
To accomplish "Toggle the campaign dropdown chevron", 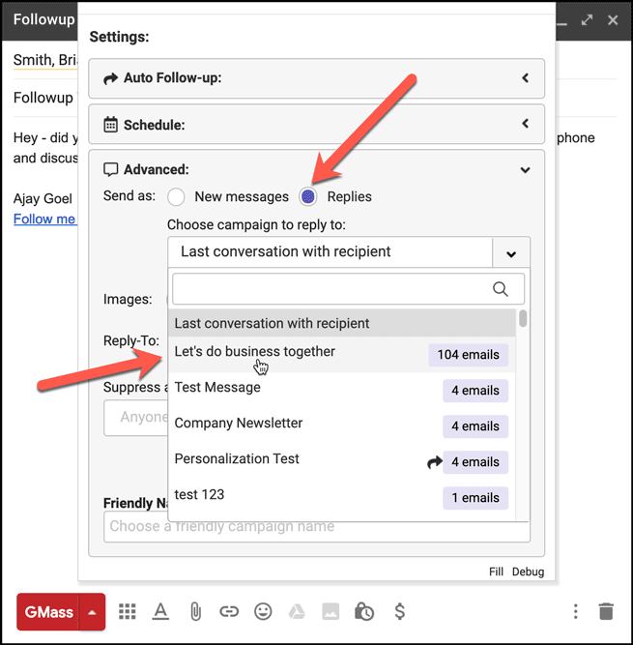I will (511, 253).
